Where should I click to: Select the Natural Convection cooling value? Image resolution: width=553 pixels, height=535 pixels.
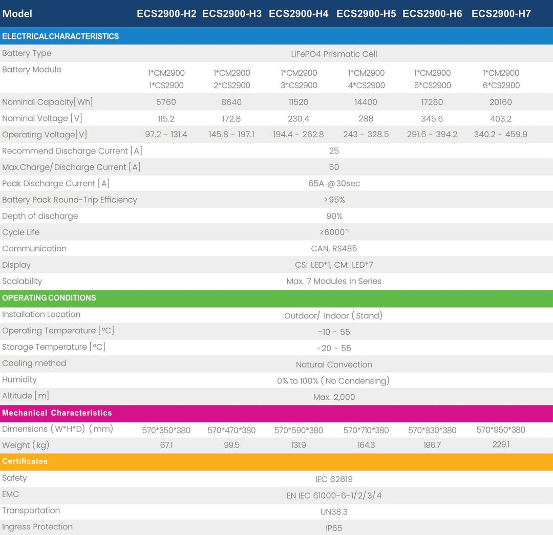pyautogui.click(x=334, y=365)
